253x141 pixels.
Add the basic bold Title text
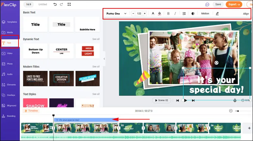tap(35, 25)
